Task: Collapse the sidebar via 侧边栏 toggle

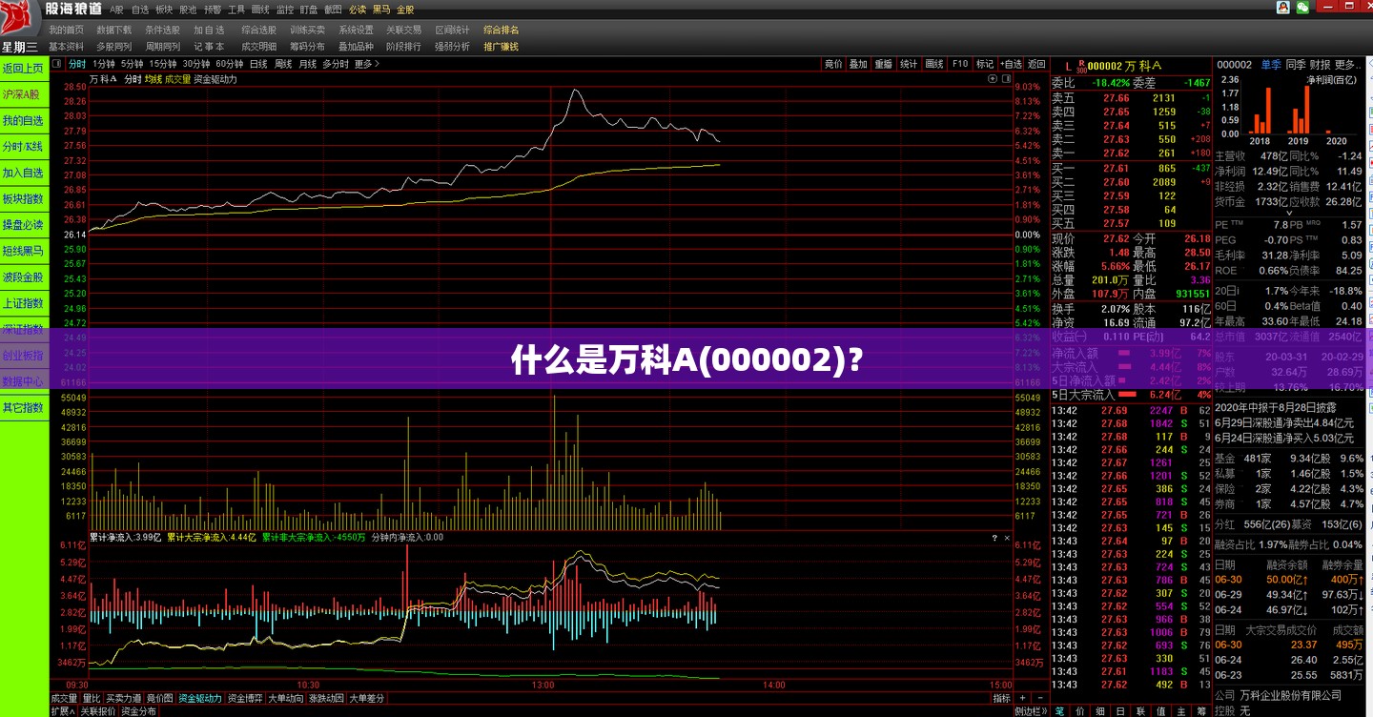Action: (1030, 711)
